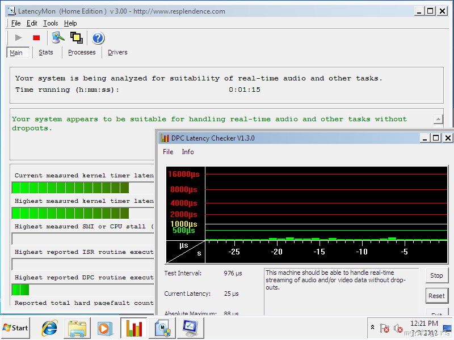Image resolution: width=454 pixels, height=340 pixels.
Task: Open LatencyMon Edit menu
Action: pos(32,23)
